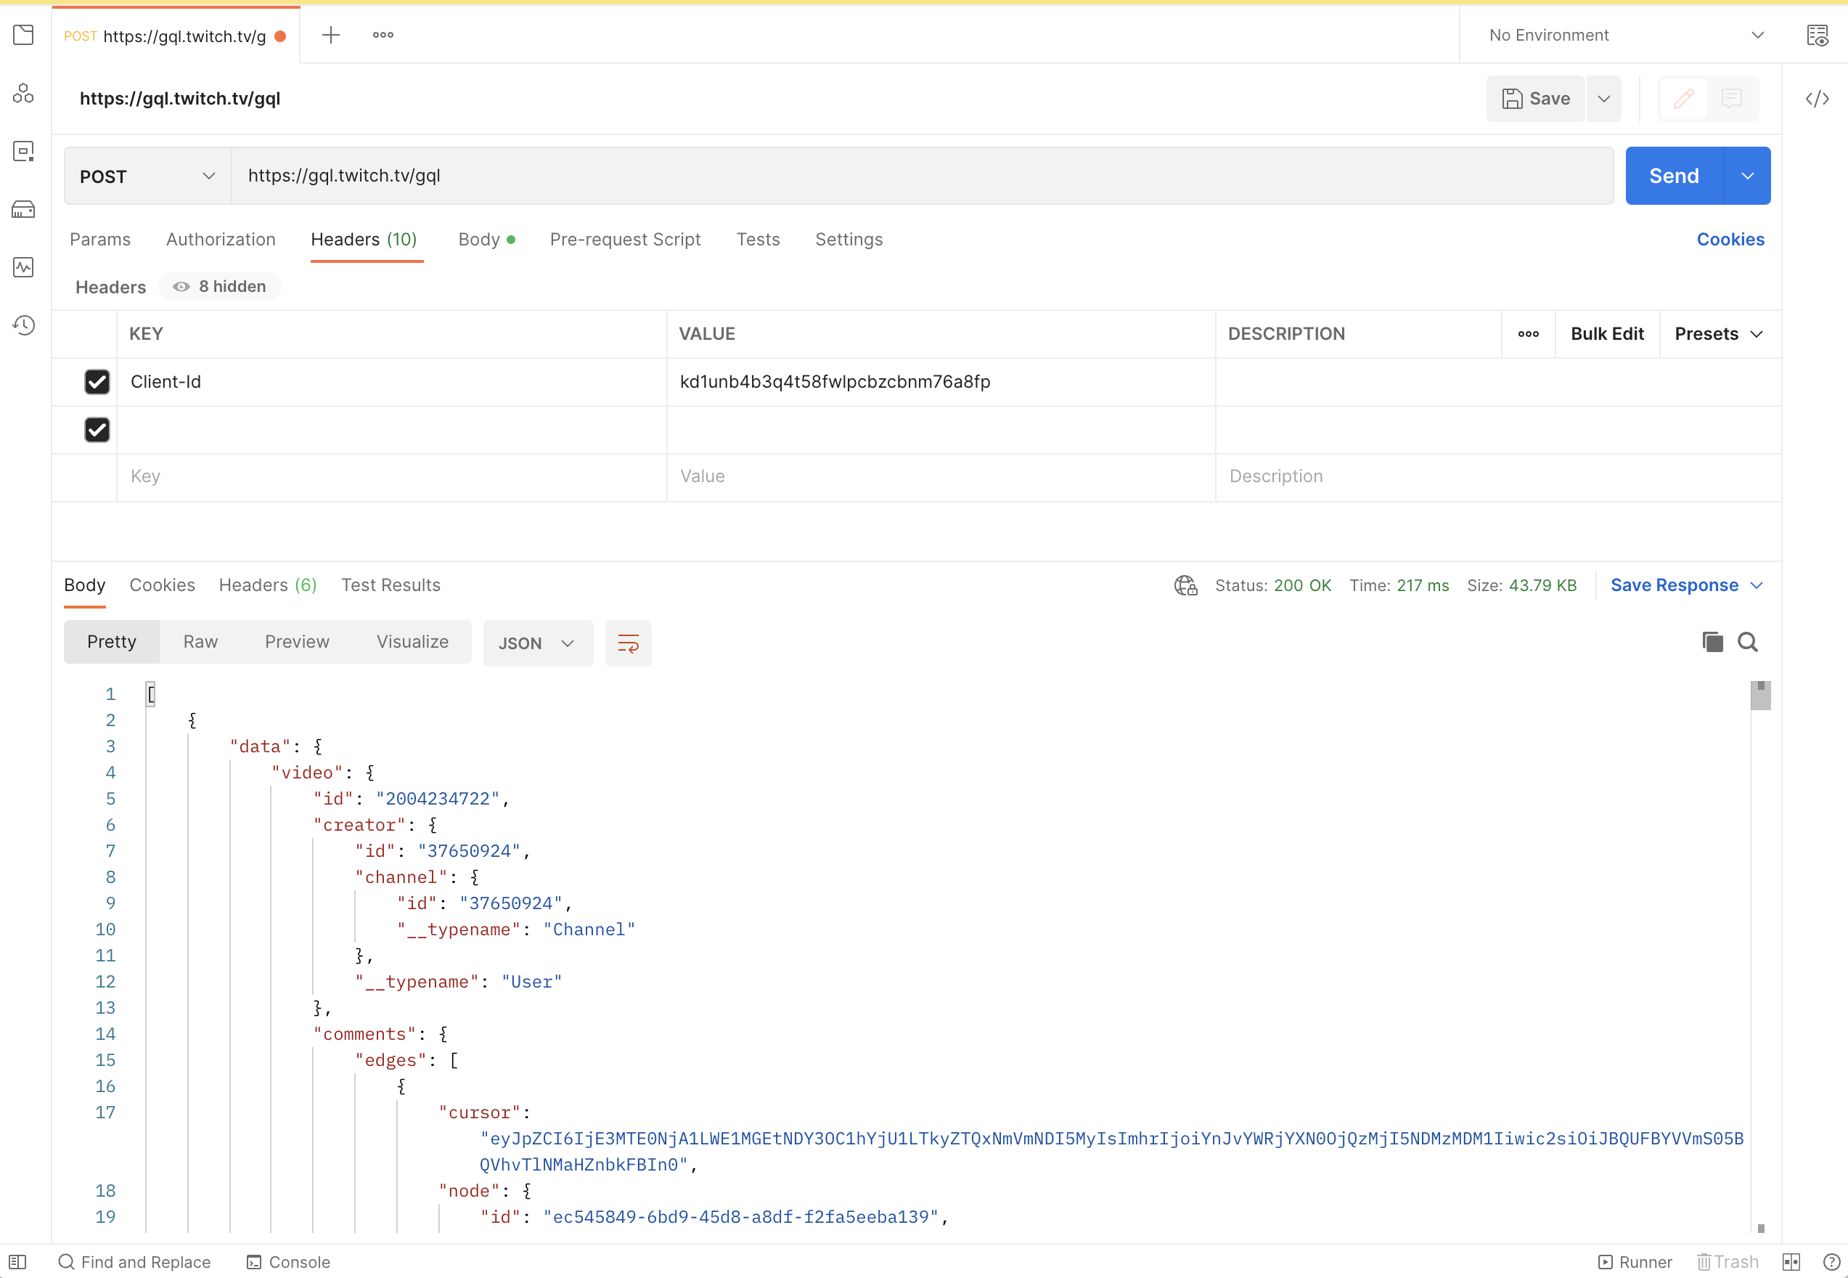Expand the Save options dropdown arrow

click(1603, 99)
